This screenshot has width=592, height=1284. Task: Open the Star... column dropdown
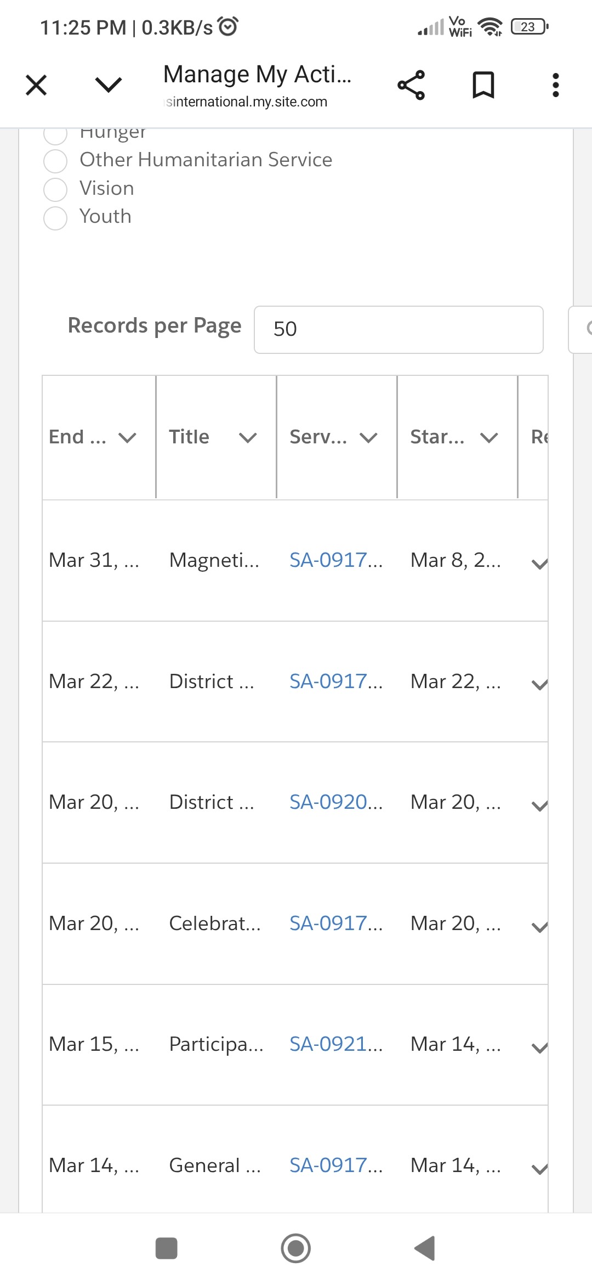(488, 437)
